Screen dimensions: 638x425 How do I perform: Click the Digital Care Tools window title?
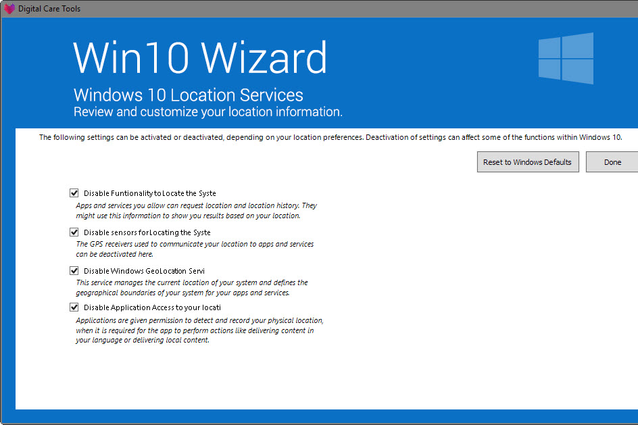pos(49,9)
